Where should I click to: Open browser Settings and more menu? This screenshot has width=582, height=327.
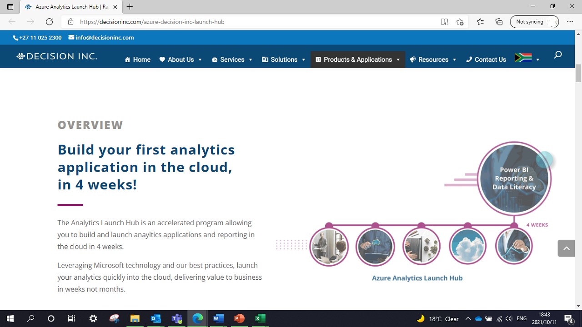pos(570,22)
